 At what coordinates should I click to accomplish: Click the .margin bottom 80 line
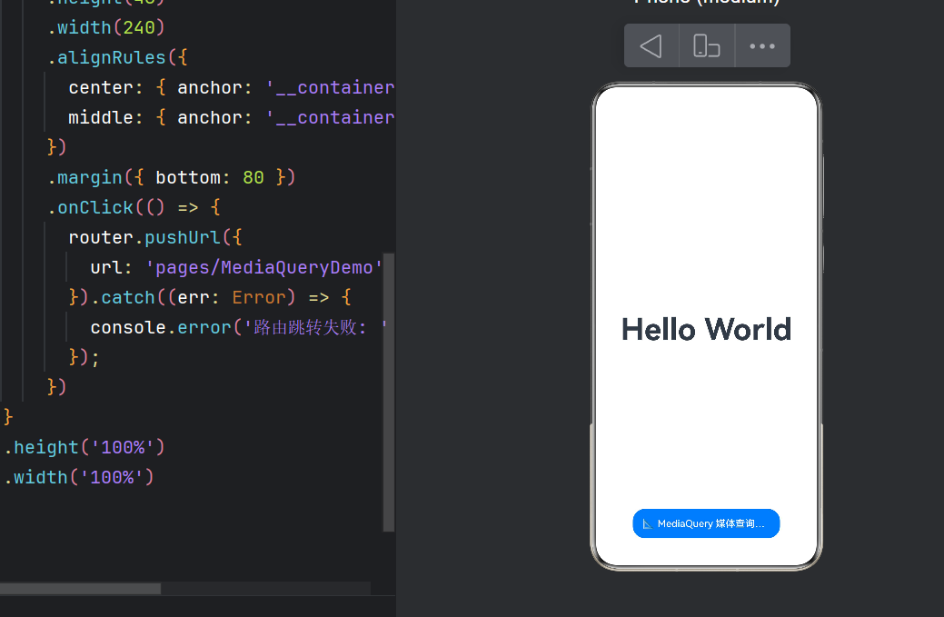tap(171, 177)
